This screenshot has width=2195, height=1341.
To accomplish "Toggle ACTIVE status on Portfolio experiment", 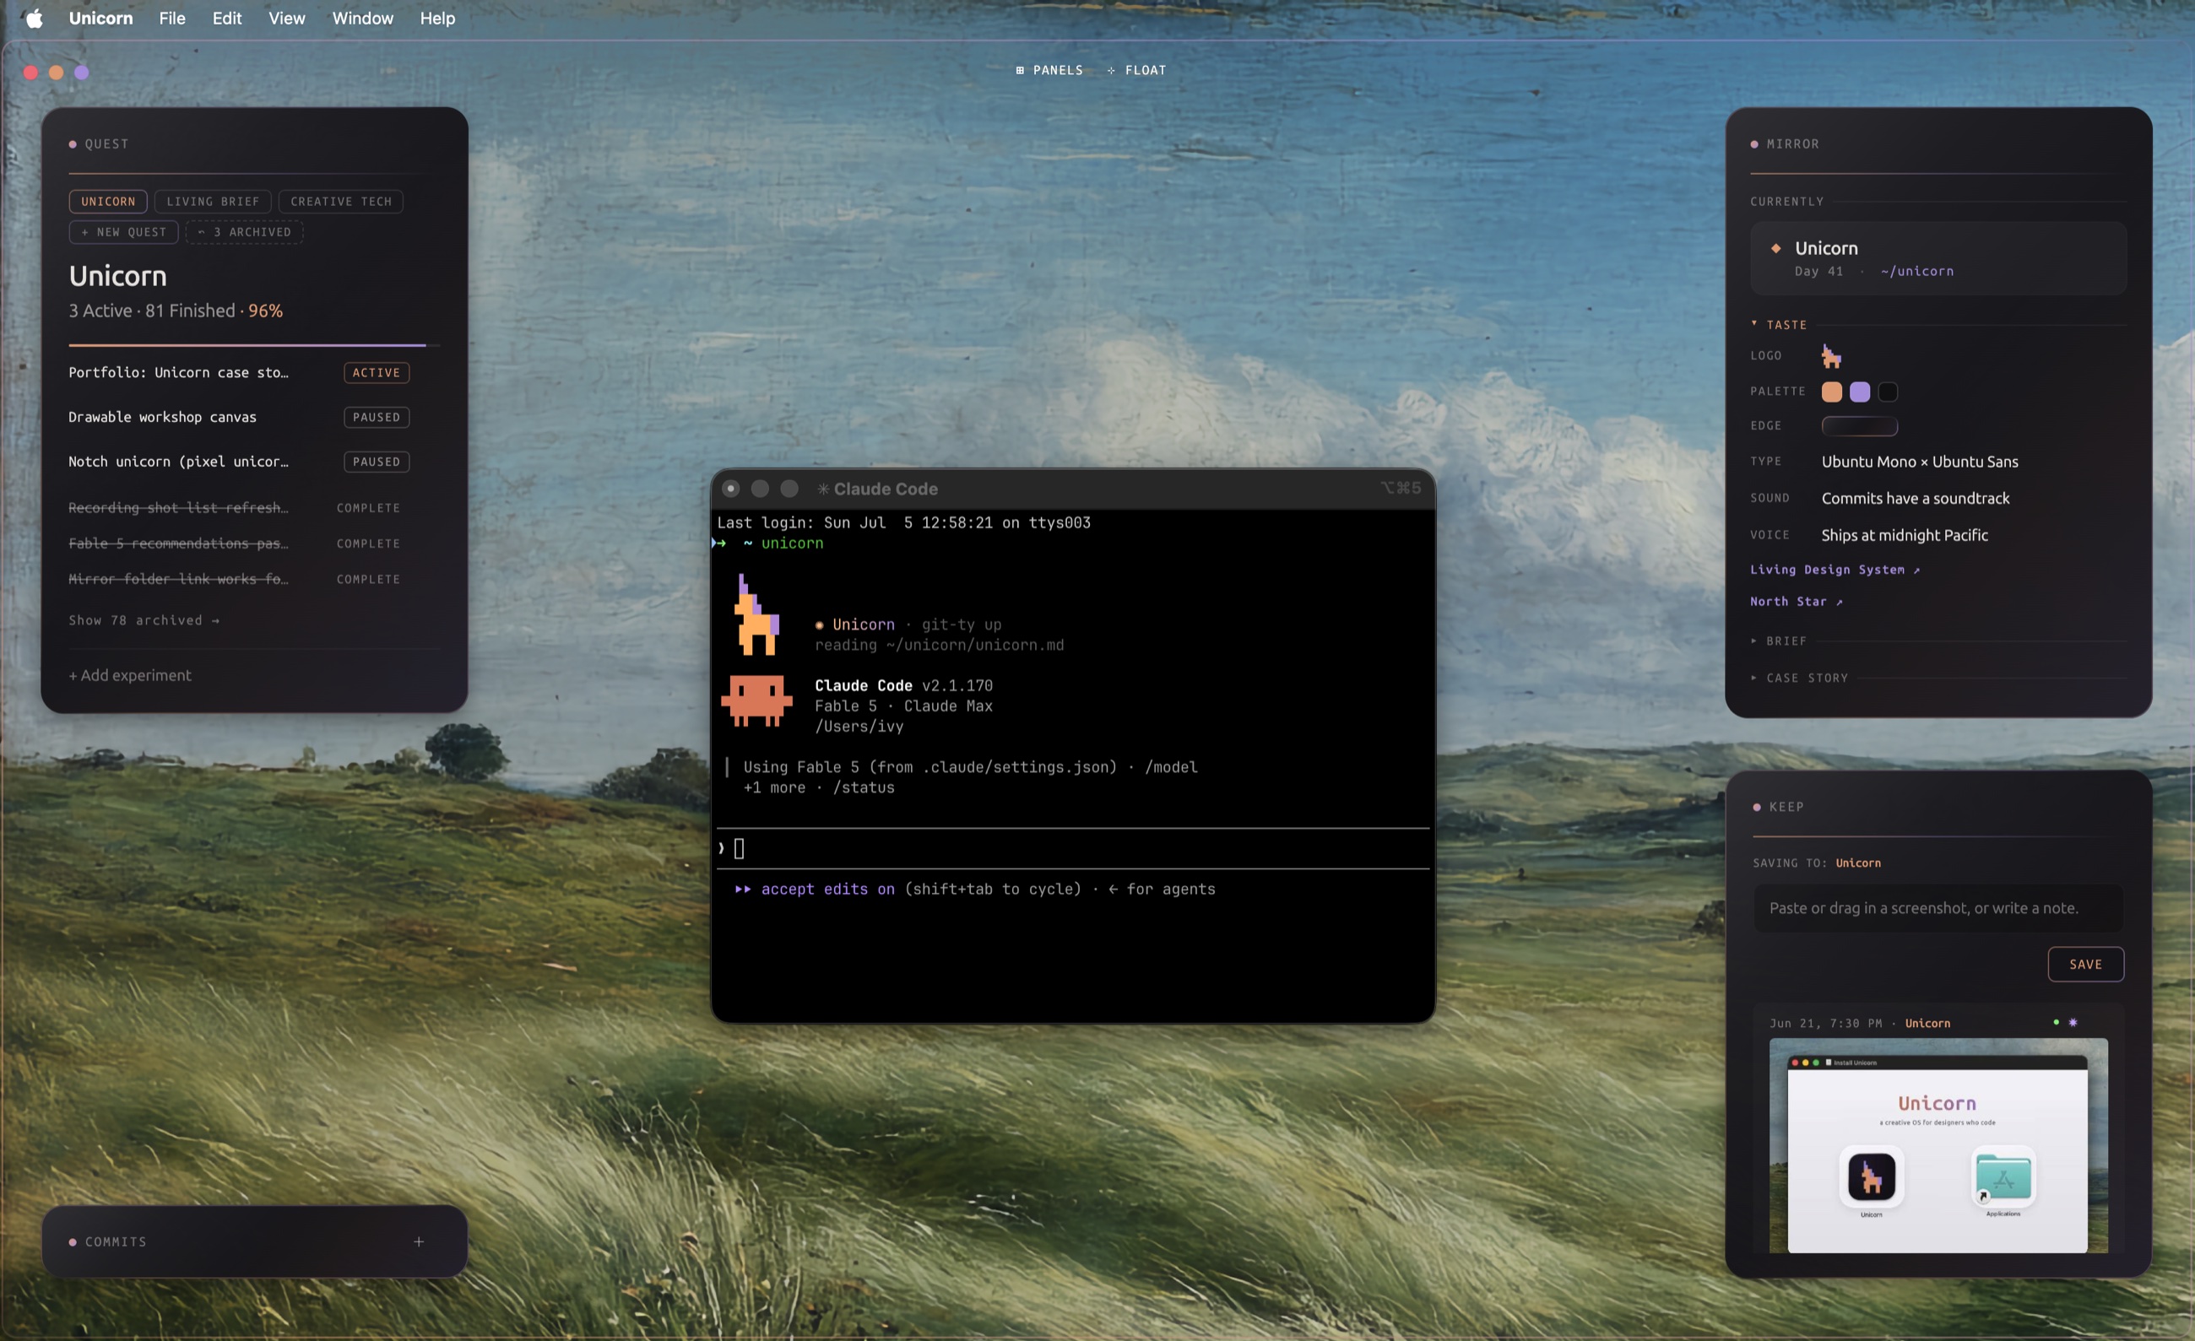I will 376,372.
